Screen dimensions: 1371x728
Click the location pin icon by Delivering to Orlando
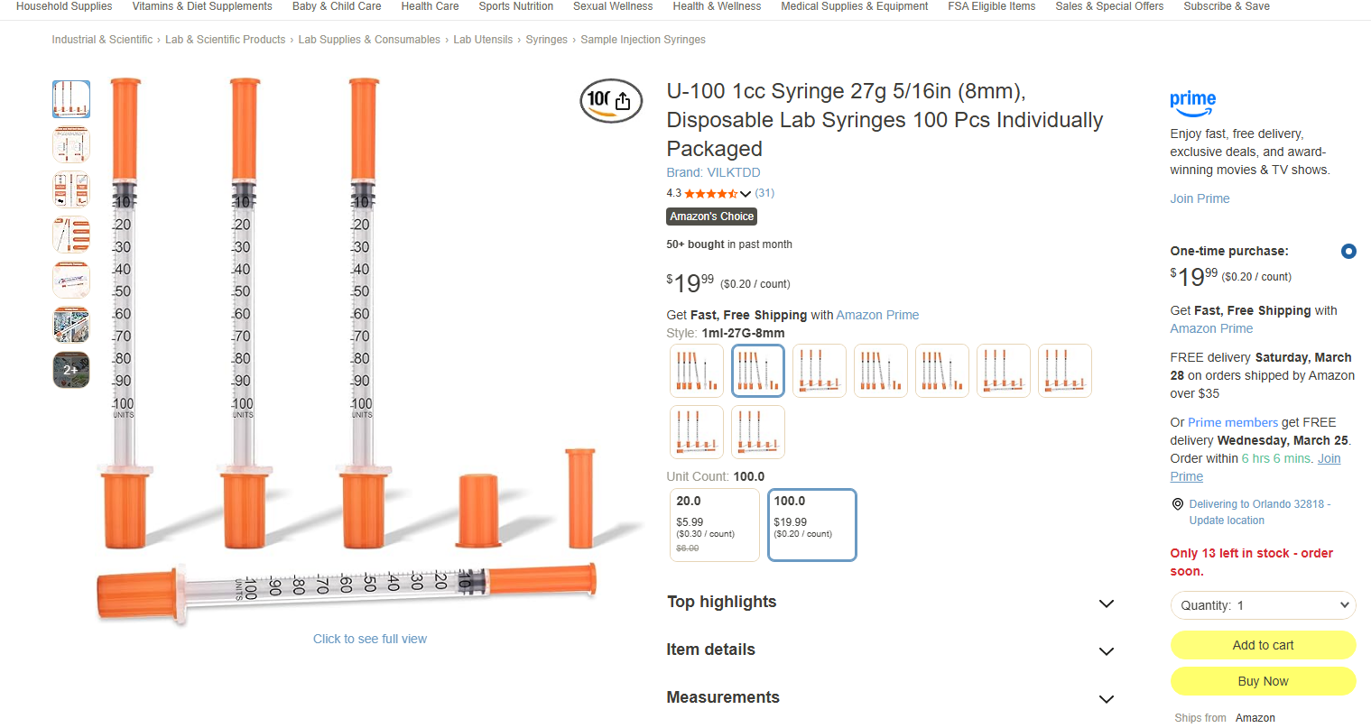1177,504
